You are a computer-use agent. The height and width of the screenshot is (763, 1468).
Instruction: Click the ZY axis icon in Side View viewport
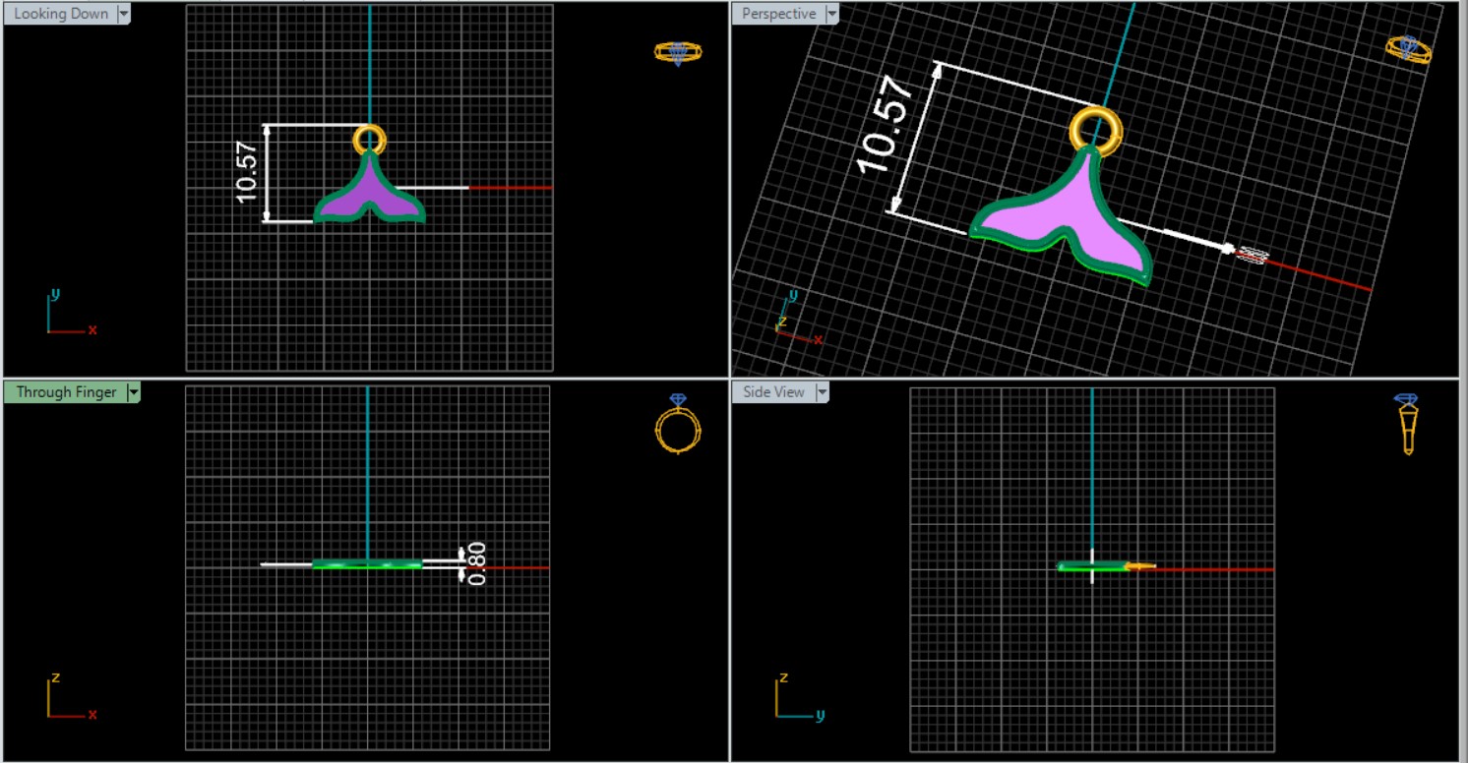796,697
